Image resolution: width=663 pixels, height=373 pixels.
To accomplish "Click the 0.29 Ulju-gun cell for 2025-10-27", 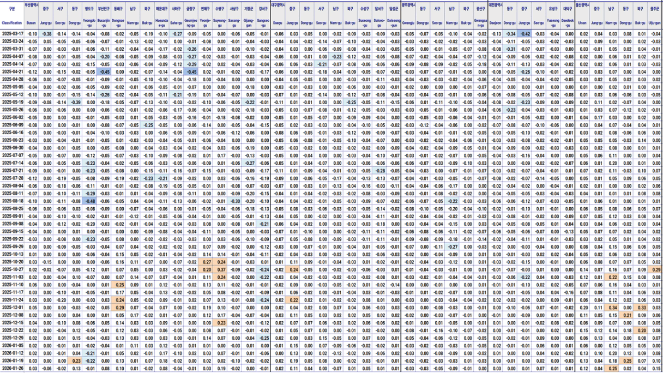I will (x=655, y=269).
